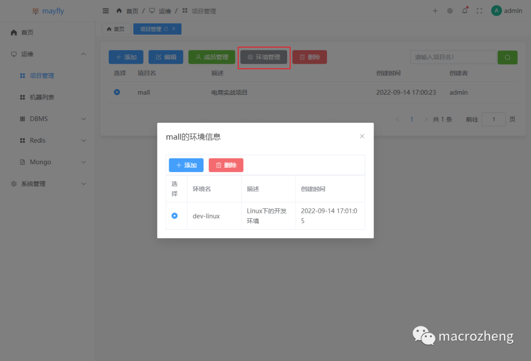This screenshot has height=361, width=531.
Task: Close the mall environment info dialog
Action: (362, 136)
